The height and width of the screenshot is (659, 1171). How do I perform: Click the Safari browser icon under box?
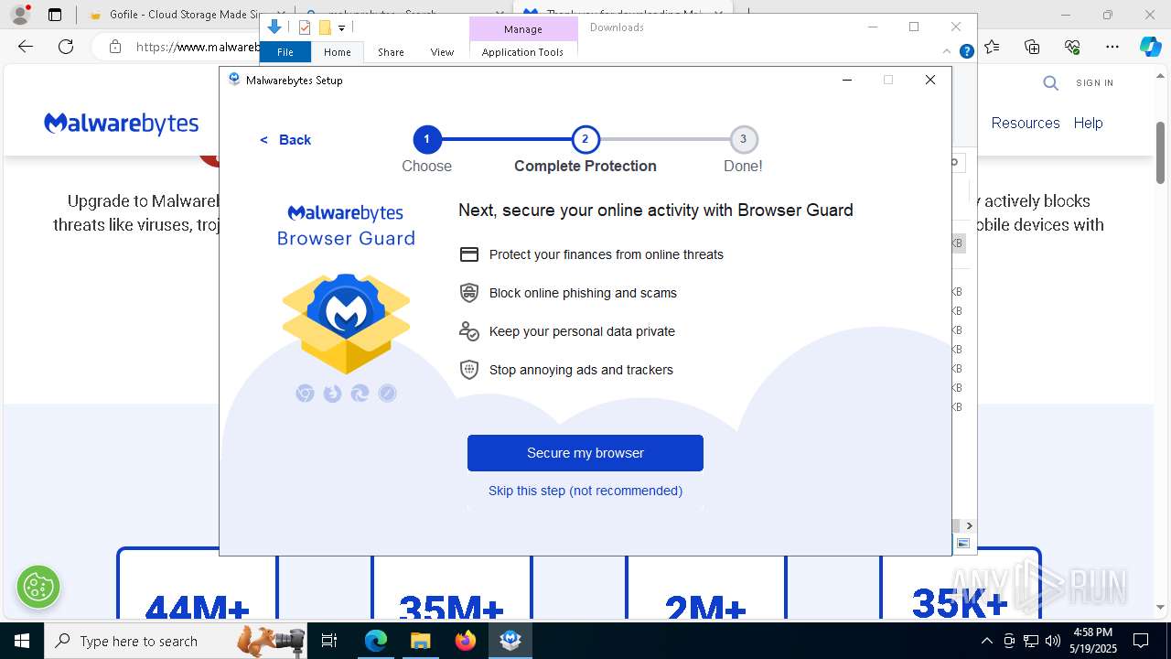point(387,394)
